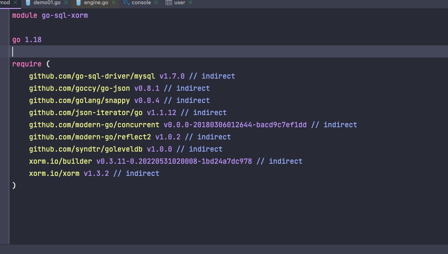This screenshot has height=254, width=448.
Task: Click 'xorm.io/xorm' dependency
Action: 54,174
